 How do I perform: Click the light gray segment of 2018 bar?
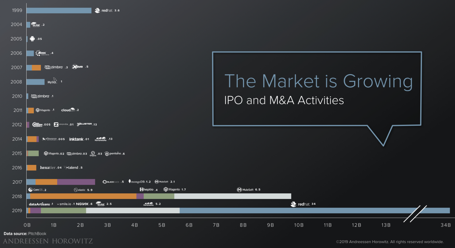pos(233,196)
